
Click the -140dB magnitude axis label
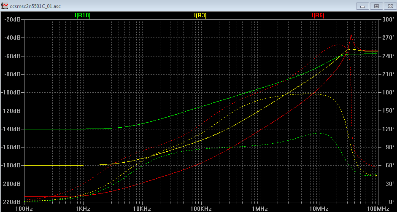tap(11, 129)
